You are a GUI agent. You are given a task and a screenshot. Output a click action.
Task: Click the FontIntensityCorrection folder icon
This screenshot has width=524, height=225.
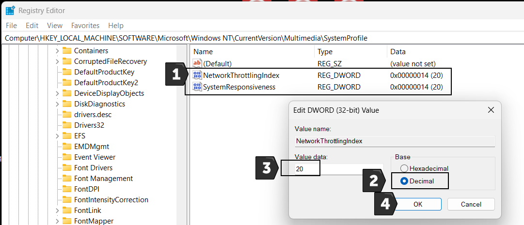pyautogui.click(x=67, y=200)
